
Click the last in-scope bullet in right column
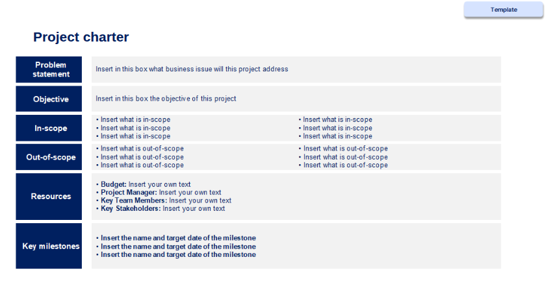point(335,136)
